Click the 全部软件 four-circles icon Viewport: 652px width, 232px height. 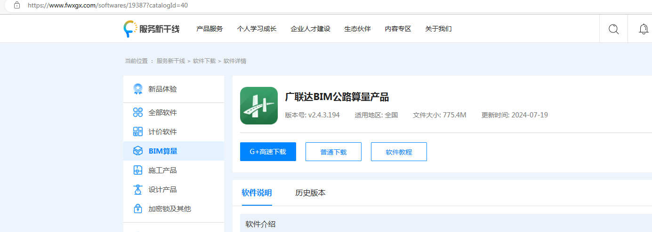point(138,112)
